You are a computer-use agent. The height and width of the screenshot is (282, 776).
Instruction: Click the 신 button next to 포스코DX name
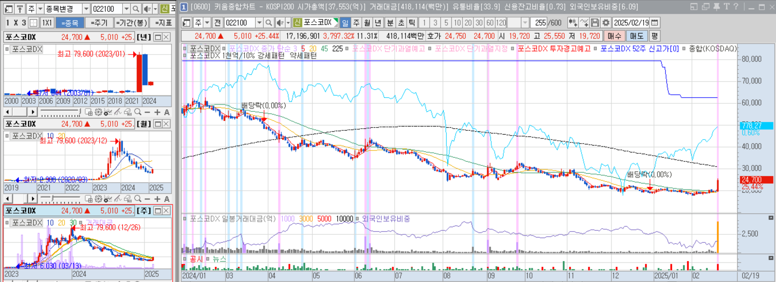[298, 23]
